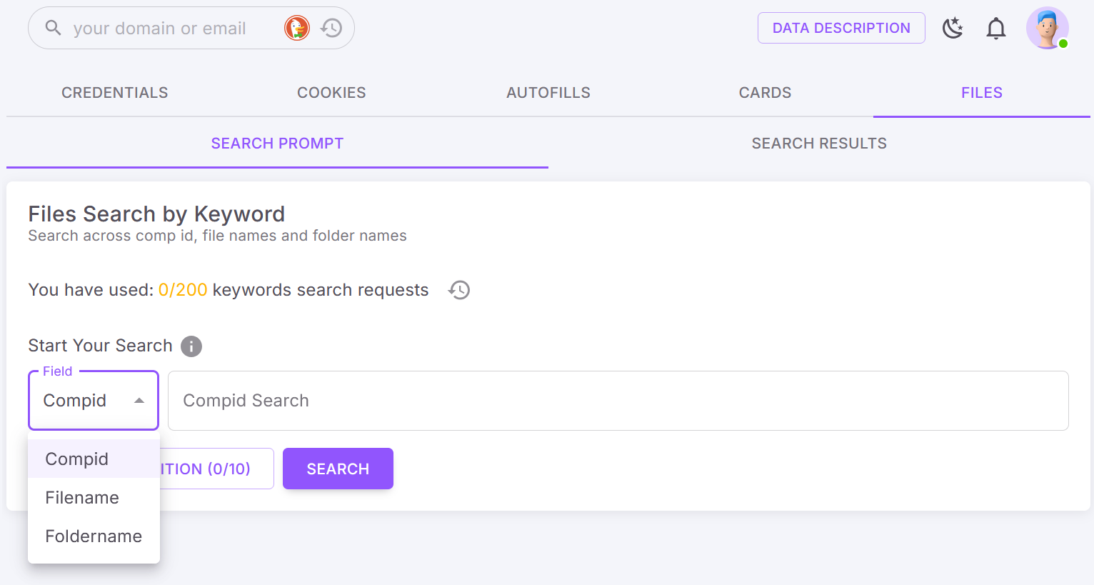Open SEARCH RESULTS sub-tab
The width and height of the screenshot is (1094, 585).
tap(819, 144)
